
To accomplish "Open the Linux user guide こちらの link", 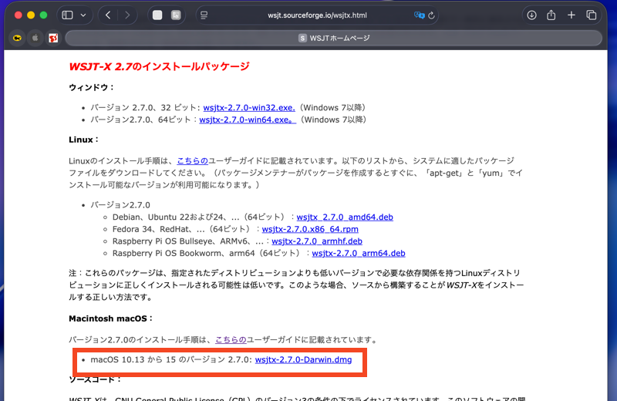I will coord(192,160).
